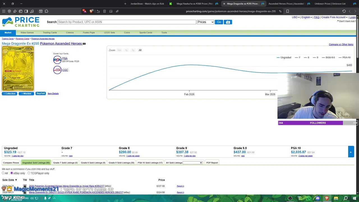The height and width of the screenshot is (202, 359).
Task: Open Trading Cards menu in nav bar
Action: (x=50, y=33)
